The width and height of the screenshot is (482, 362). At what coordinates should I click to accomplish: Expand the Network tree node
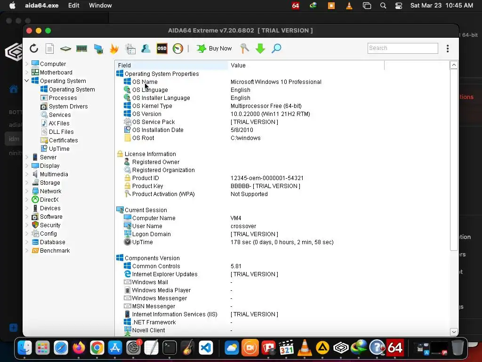(x=27, y=191)
